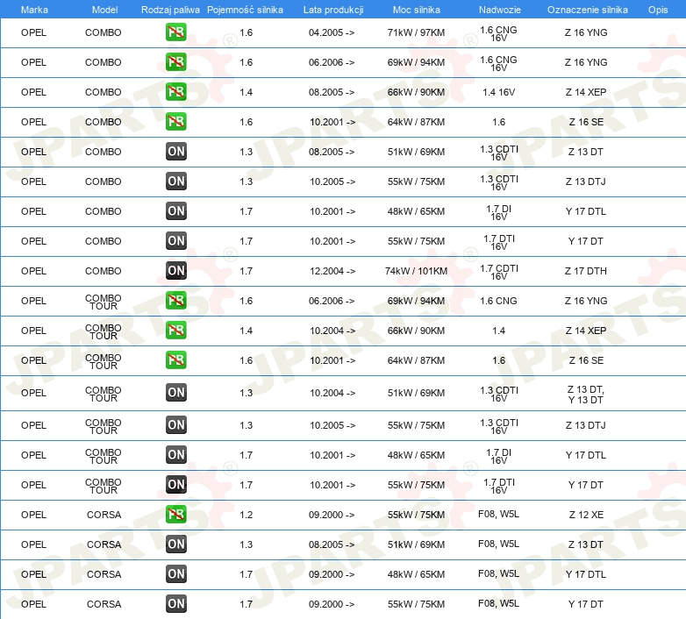Select 'COMBO' in the Z 17 DTH row

104,271
